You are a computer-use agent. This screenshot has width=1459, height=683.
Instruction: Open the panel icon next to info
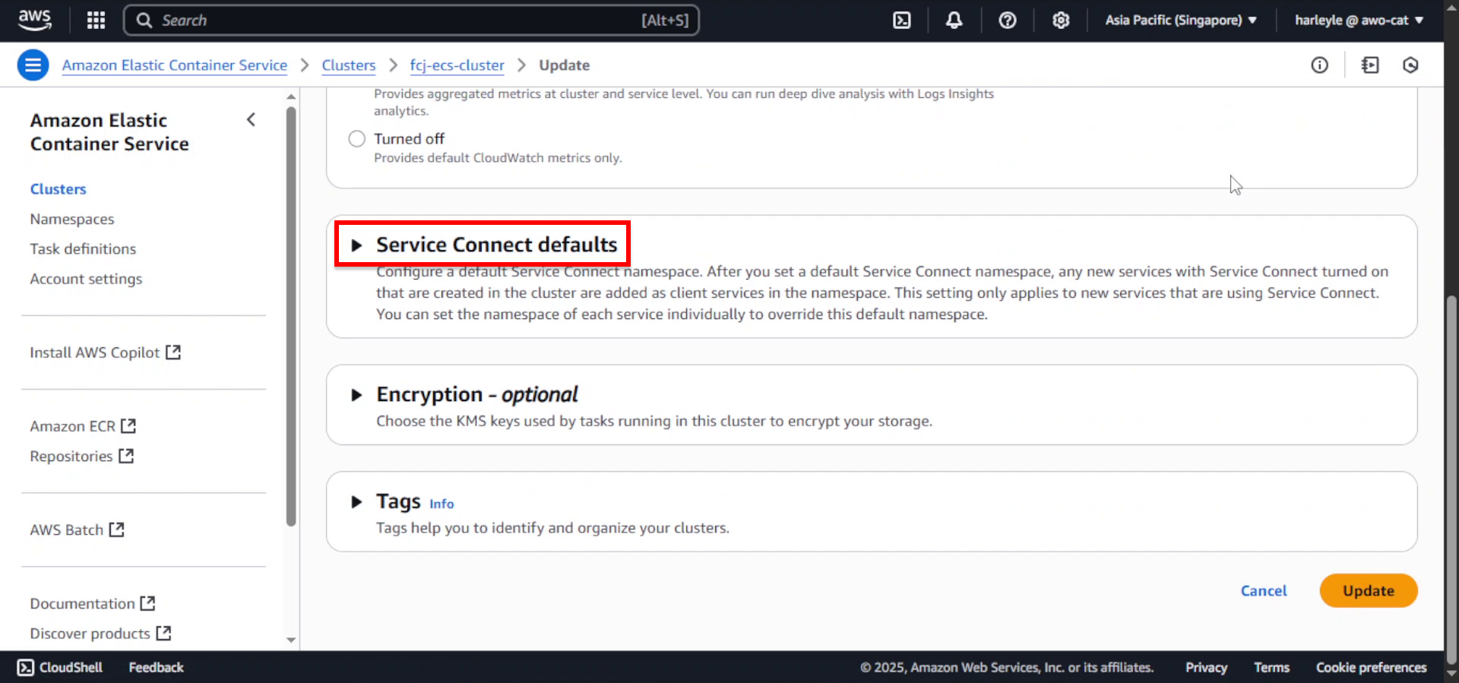click(1370, 65)
